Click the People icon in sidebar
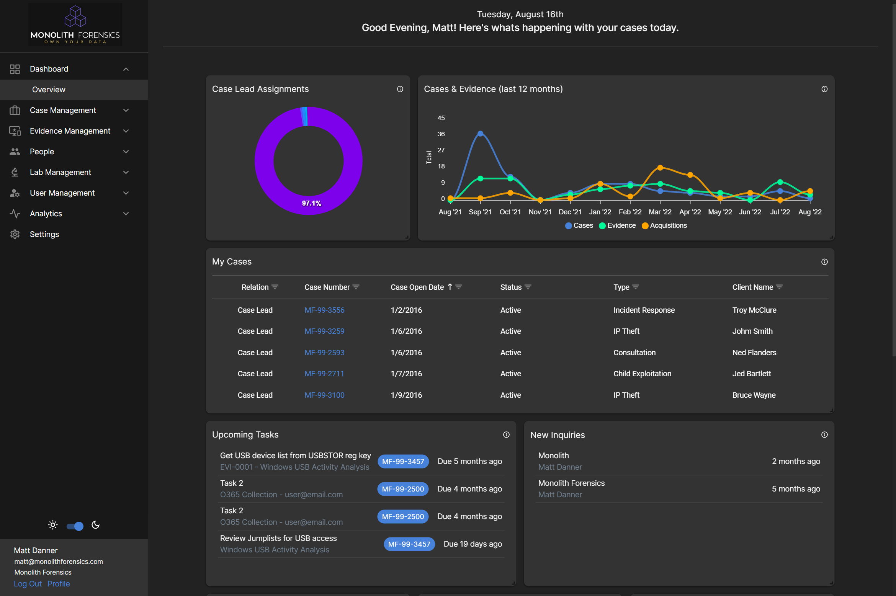 [x=15, y=152]
